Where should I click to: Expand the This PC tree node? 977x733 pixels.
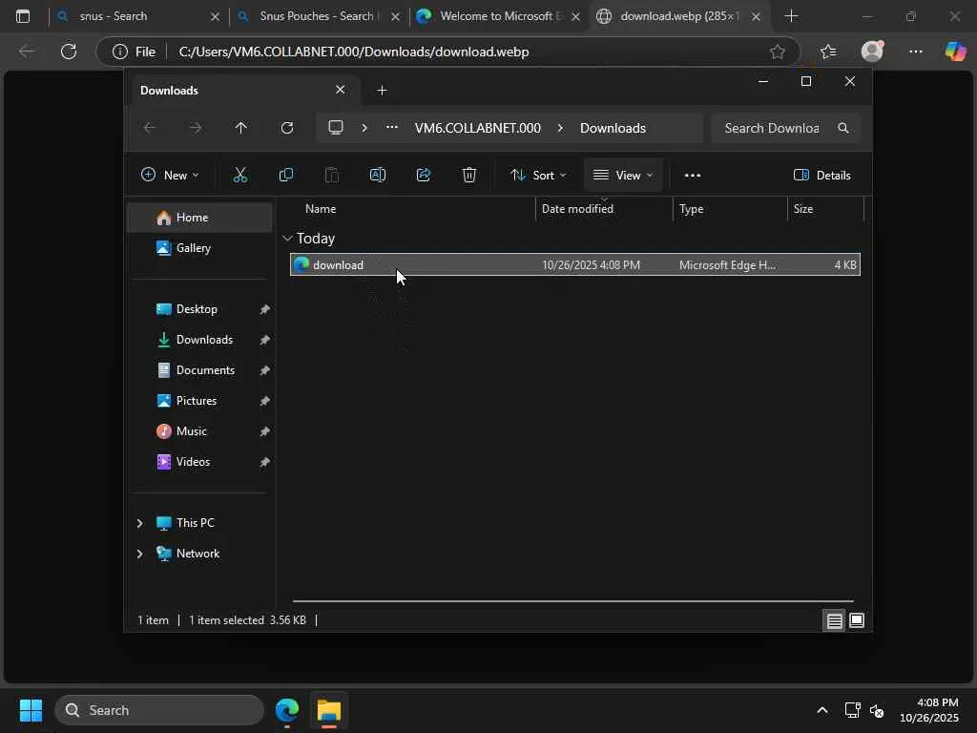(x=139, y=523)
